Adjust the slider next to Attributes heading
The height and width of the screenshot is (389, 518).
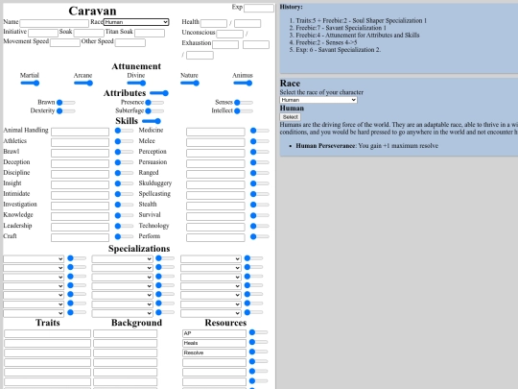tap(159, 93)
